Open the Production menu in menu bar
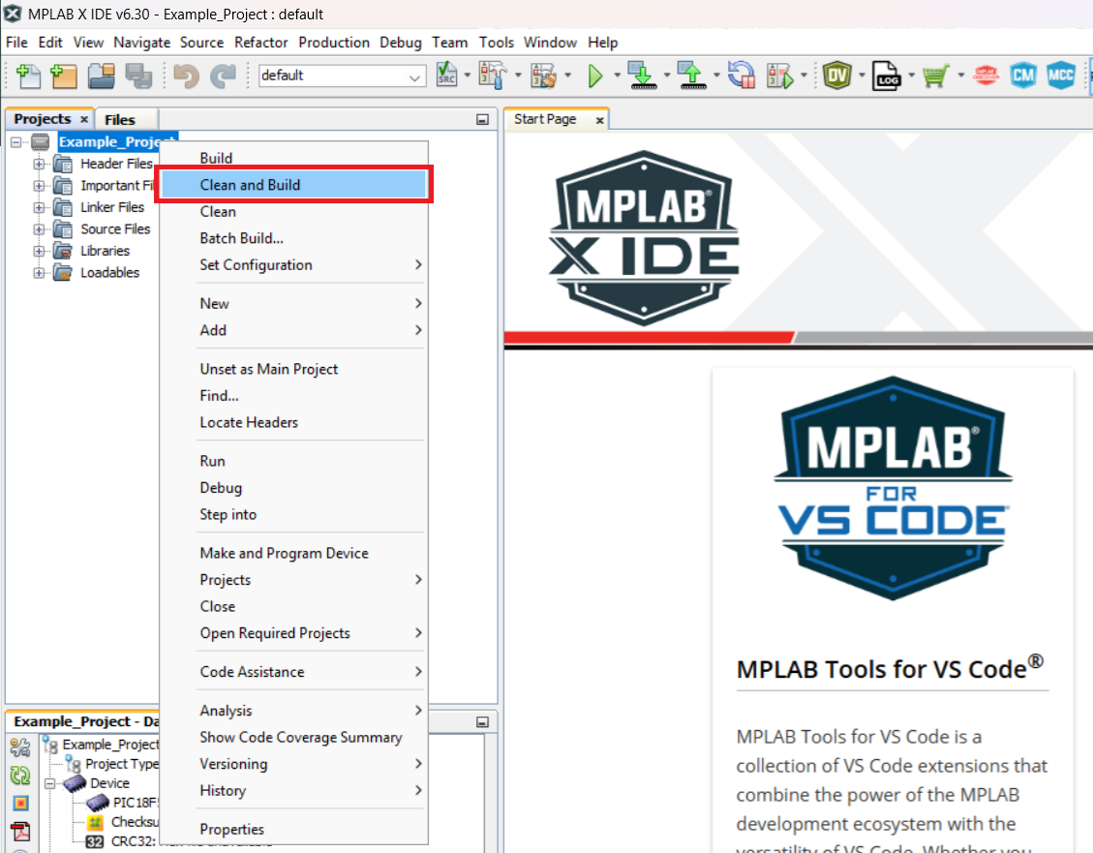1093x853 pixels. pyautogui.click(x=334, y=43)
